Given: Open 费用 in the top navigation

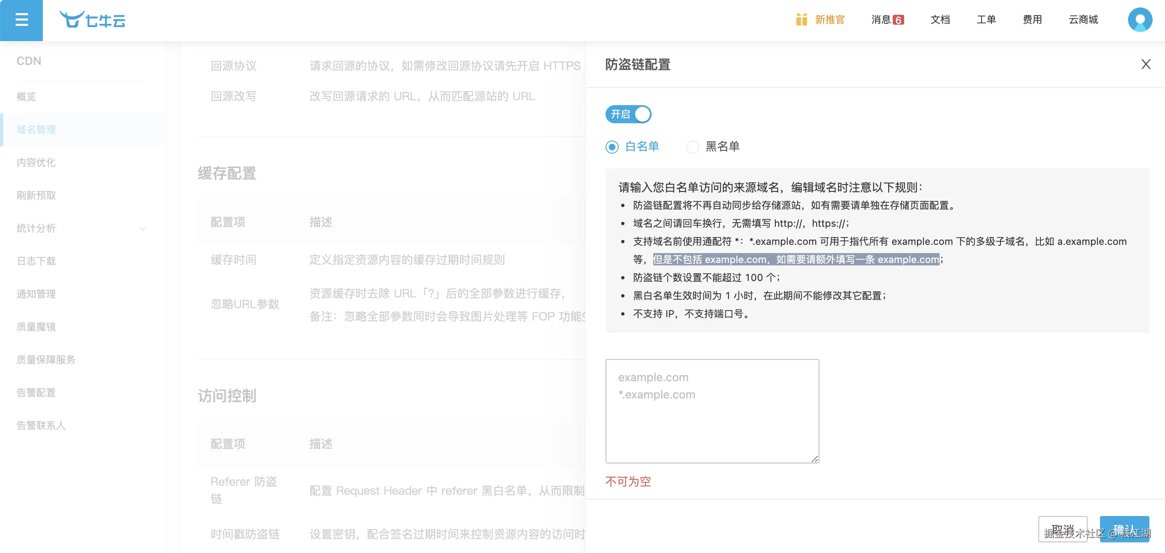Looking at the screenshot, I should pos(1032,20).
